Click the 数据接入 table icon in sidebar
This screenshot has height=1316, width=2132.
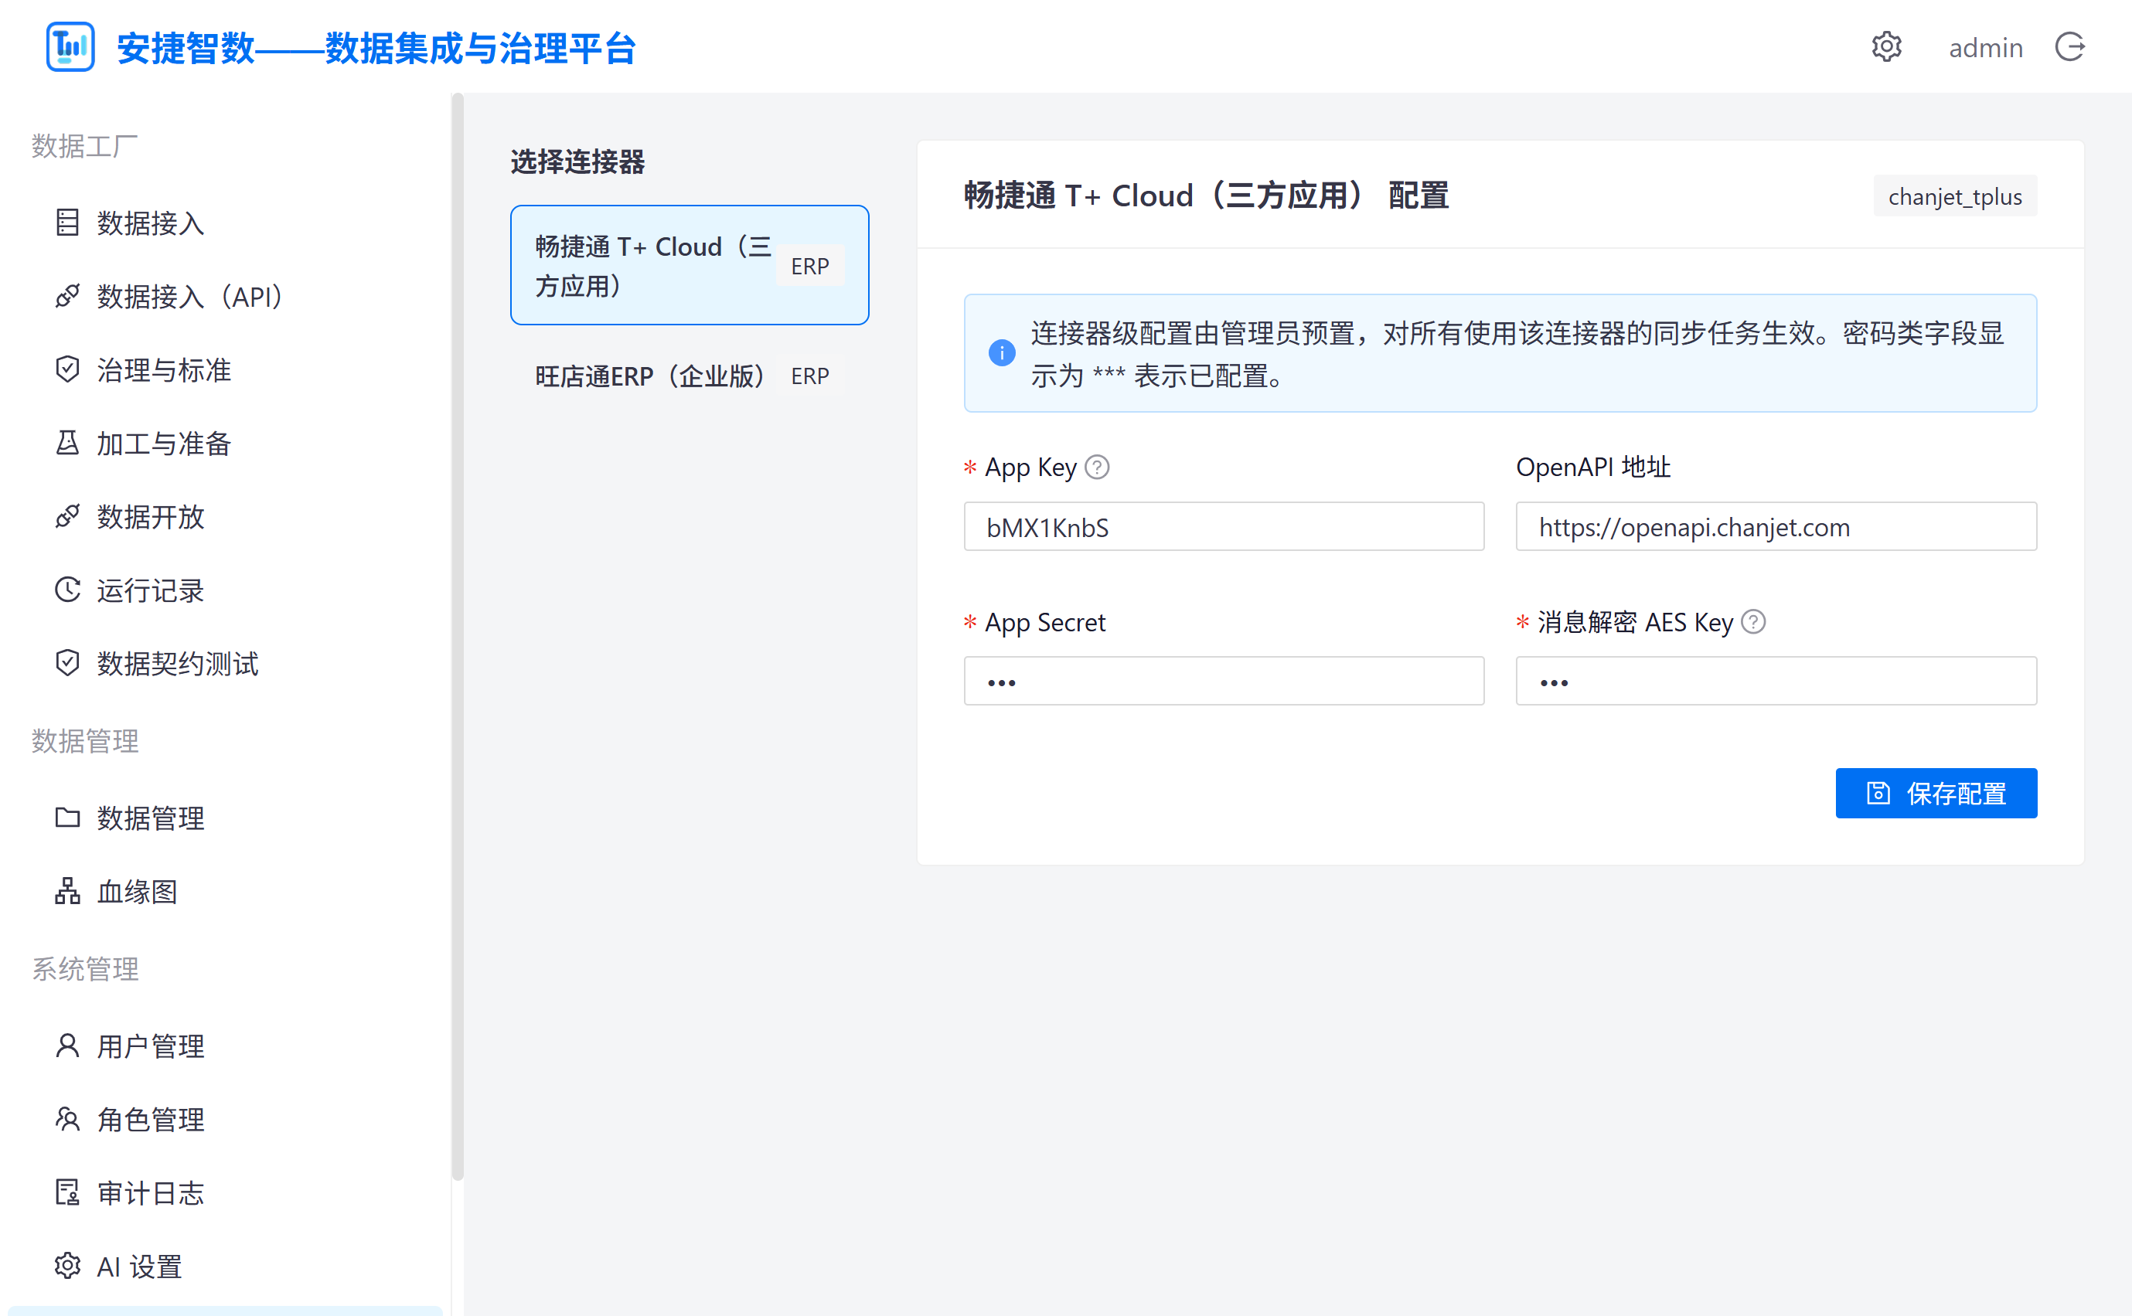point(67,223)
